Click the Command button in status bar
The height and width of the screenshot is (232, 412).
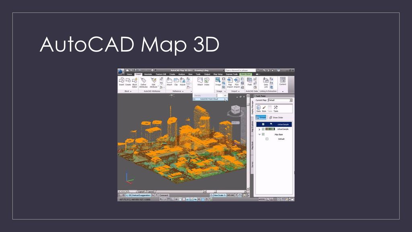pyautogui.click(x=163, y=195)
